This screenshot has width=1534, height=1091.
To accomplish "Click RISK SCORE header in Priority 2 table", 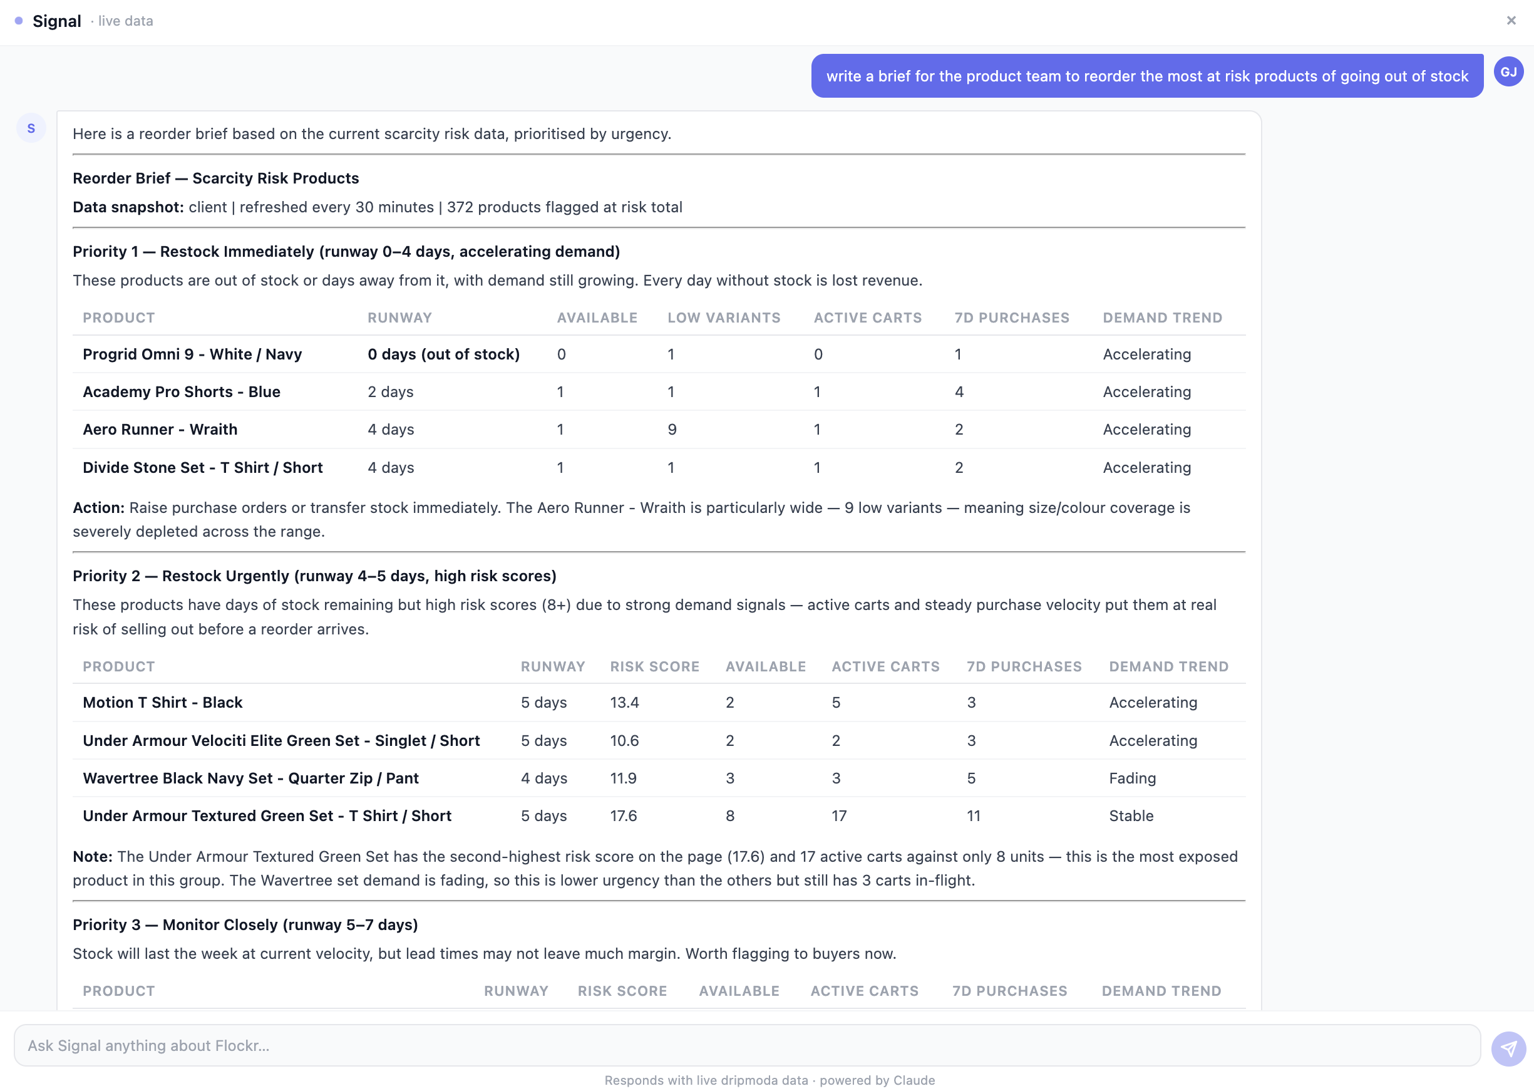I will pyautogui.click(x=654, y=666).
